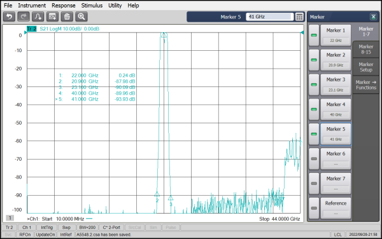Click the Redo toolbar icon

[x=24, y=17]
